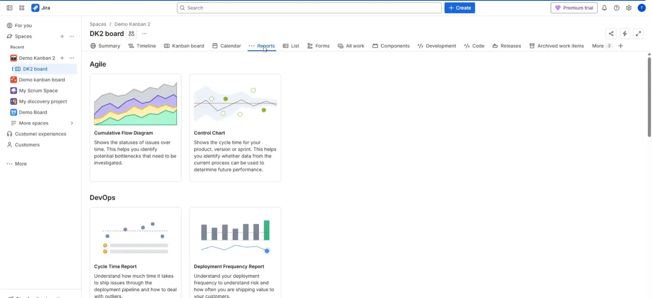Click the plus icon next to Demo Kanban 2

tap(62, 58)
